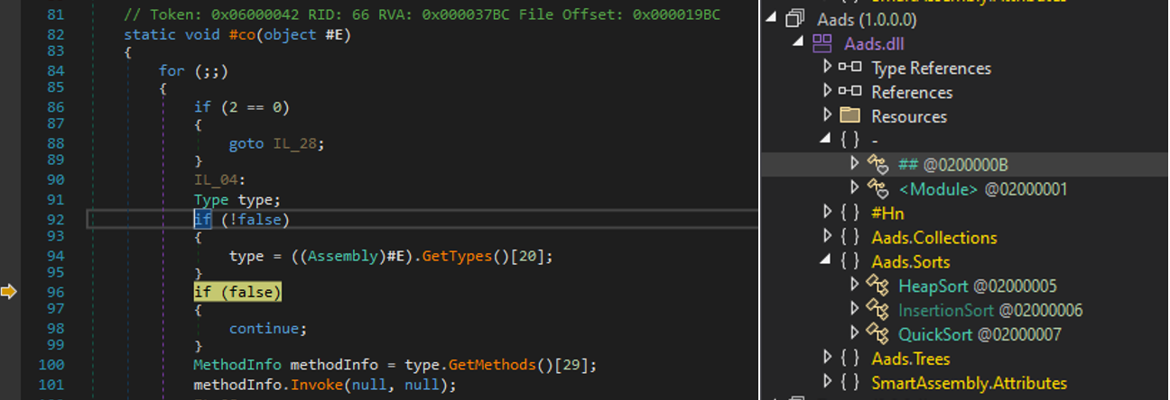Click the Aads.Collections namespace braces icon
The width and height of the screenshot is (1170, 400).
pyautogui.click(x=850, y=238)
